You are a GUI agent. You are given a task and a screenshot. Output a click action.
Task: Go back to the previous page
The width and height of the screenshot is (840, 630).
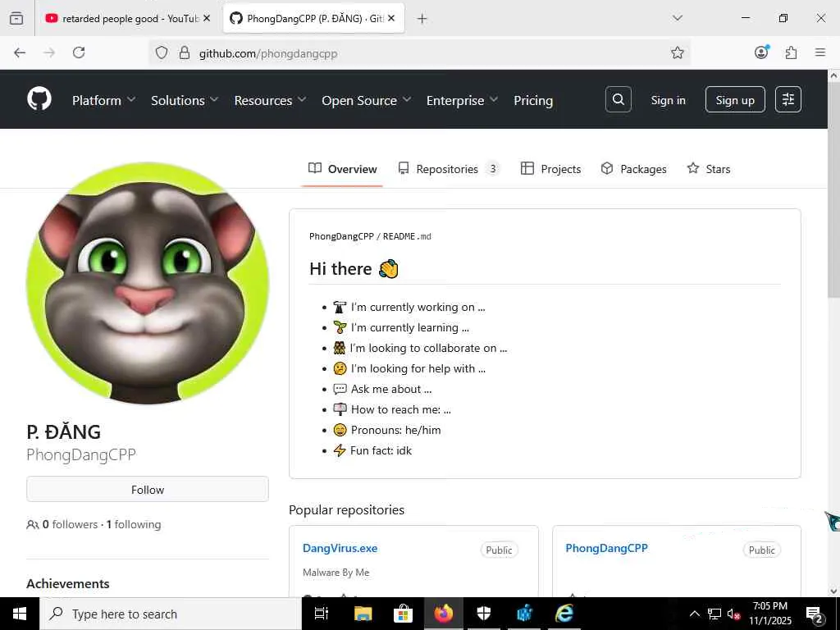tap(20, 52)
